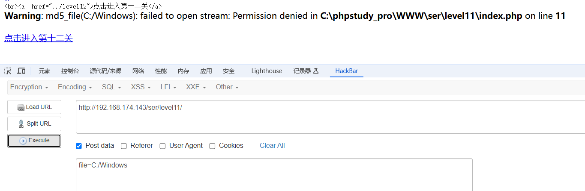Enable the Referer checkbox

click(x=124, y=146)
